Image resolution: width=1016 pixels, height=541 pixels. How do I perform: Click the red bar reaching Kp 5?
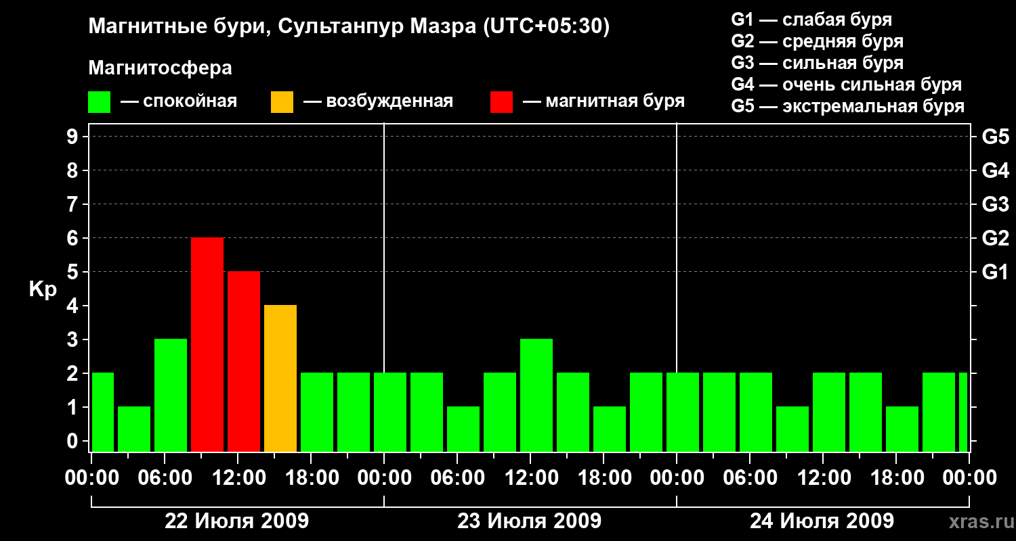244,361
